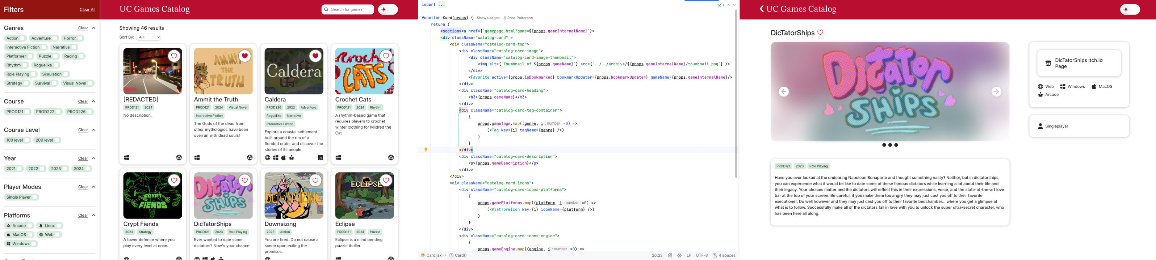1156x260 pixels.
Task: Collapse the Course filter section
Action: pyautogui.click(x=93, y=101)
